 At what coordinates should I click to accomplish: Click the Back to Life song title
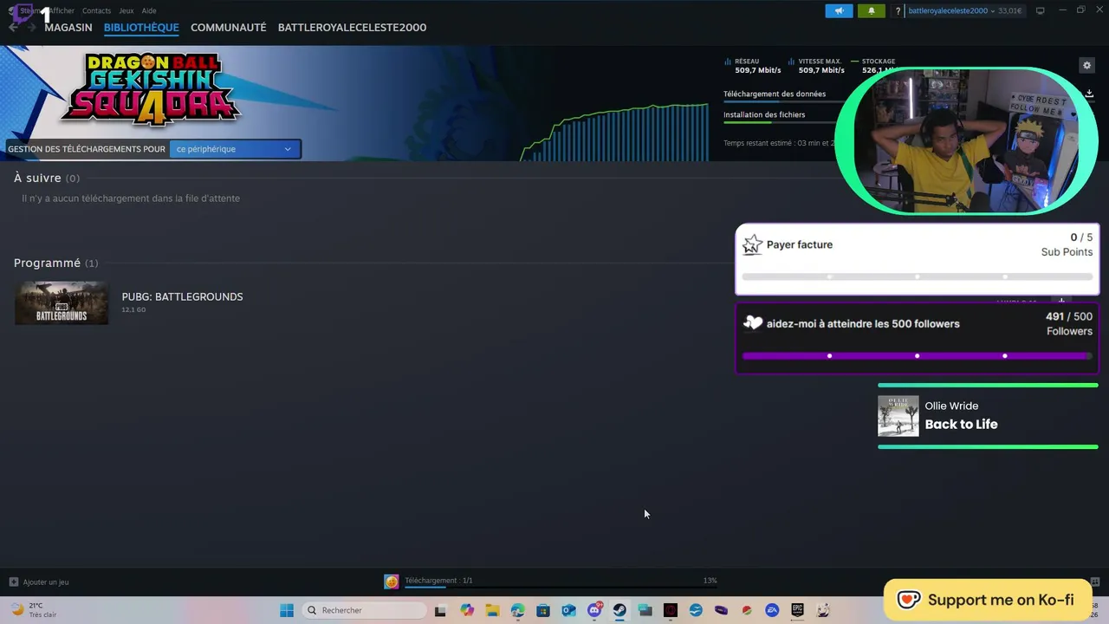coord(961,424)
